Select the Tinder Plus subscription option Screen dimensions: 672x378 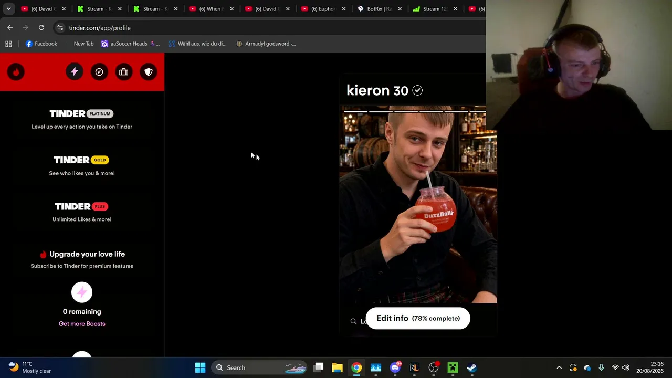(82, 212)
